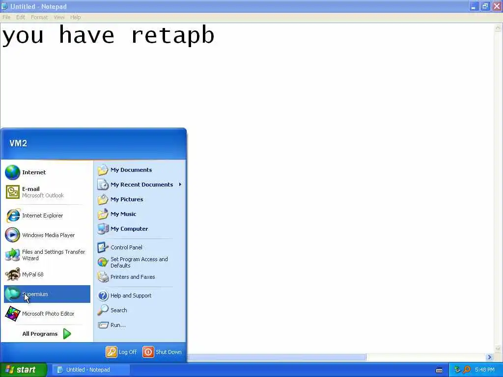503x377 pixels.
Task: Open the Run... dialog icon
Action: pos(103,325)
